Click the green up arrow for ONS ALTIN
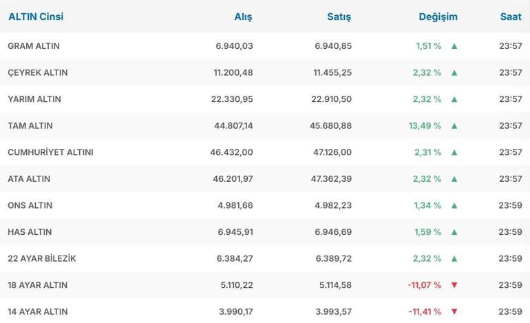 pyautogui.click(x=454, y=205)
